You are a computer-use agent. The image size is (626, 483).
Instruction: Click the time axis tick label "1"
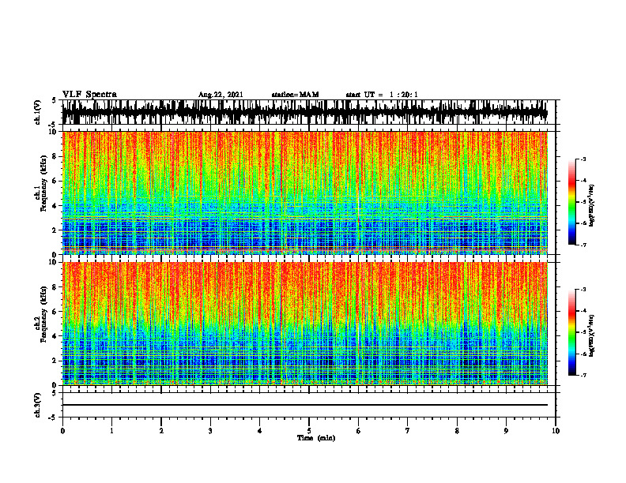(x=111, y=431)
